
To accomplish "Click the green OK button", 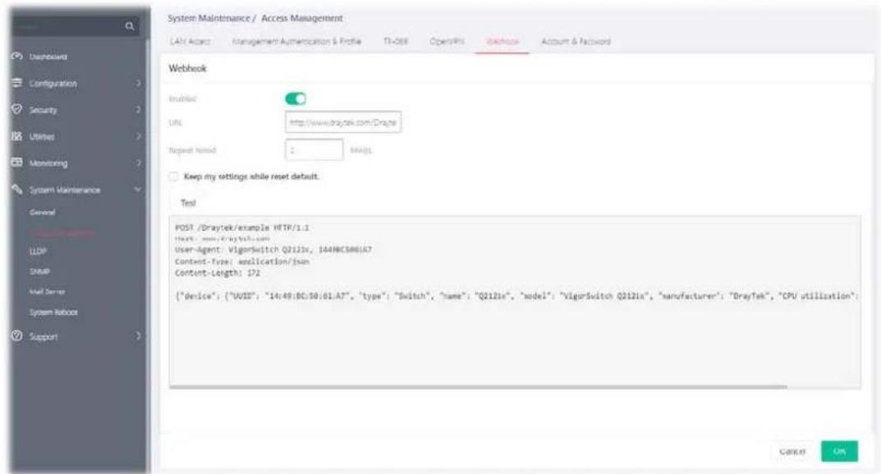I will coord(839,451).
